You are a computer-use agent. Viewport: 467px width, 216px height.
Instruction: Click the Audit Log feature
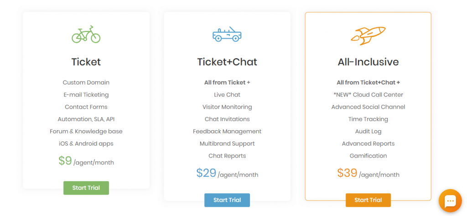click(368, 131)
